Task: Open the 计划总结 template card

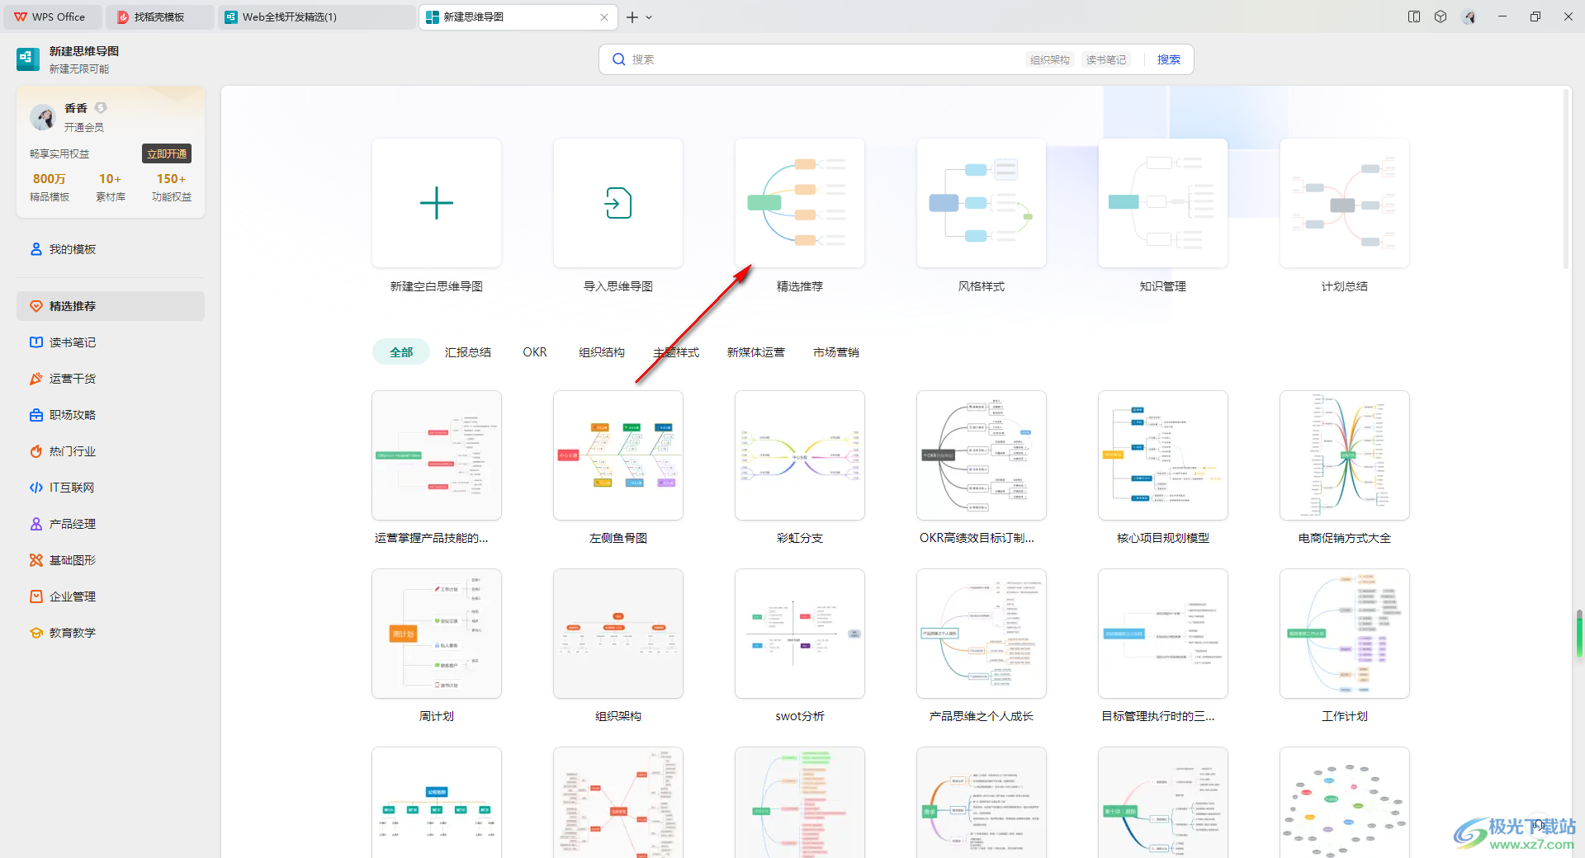Action: click(x=1345, y=203)
